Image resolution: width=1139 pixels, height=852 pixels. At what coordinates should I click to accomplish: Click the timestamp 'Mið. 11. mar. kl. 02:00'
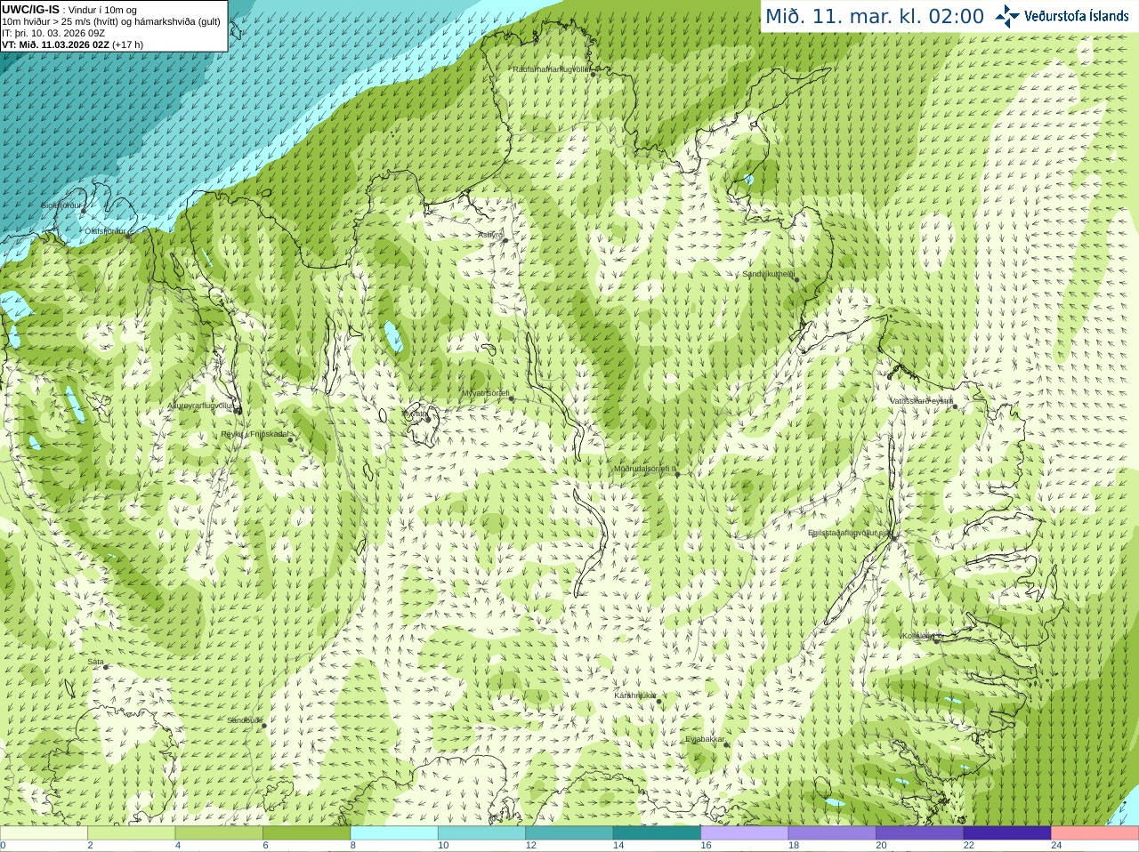[875, 17]
